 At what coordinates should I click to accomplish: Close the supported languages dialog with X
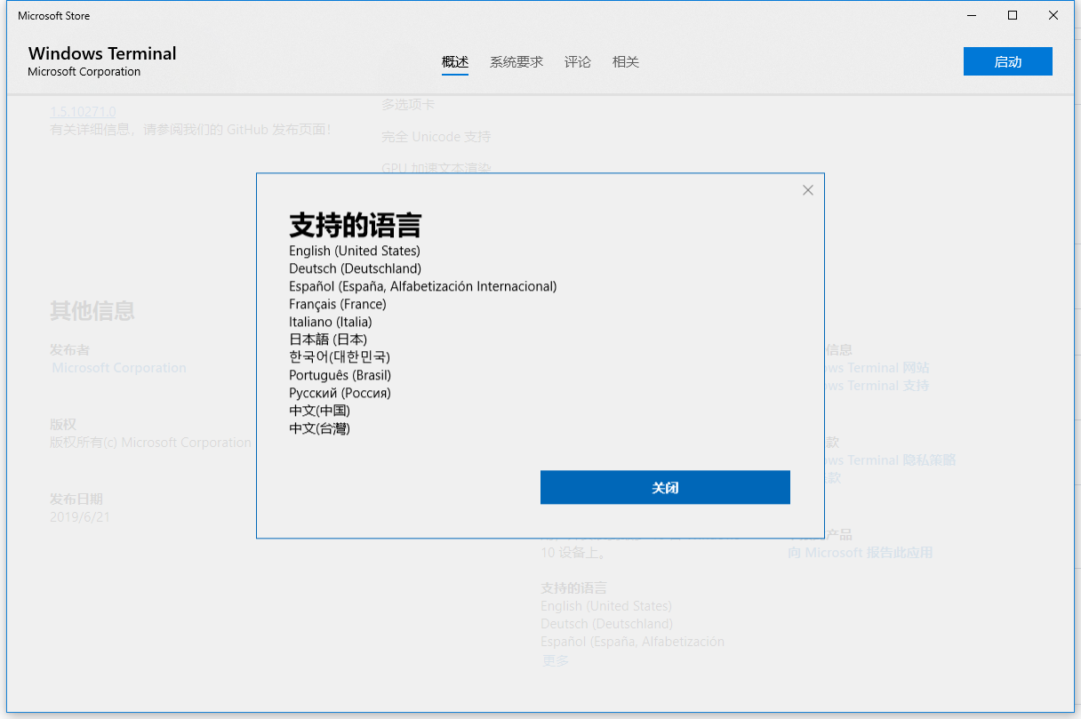807,190
